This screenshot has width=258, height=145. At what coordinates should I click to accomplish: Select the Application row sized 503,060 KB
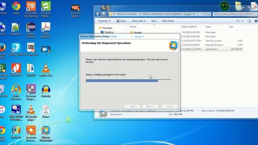tap(212, 49)
